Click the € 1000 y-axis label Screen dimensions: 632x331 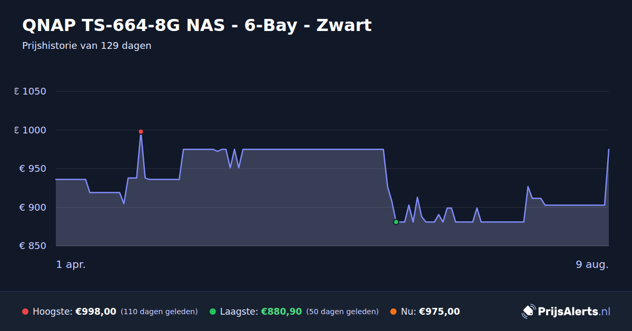click(x=31, y=130)
